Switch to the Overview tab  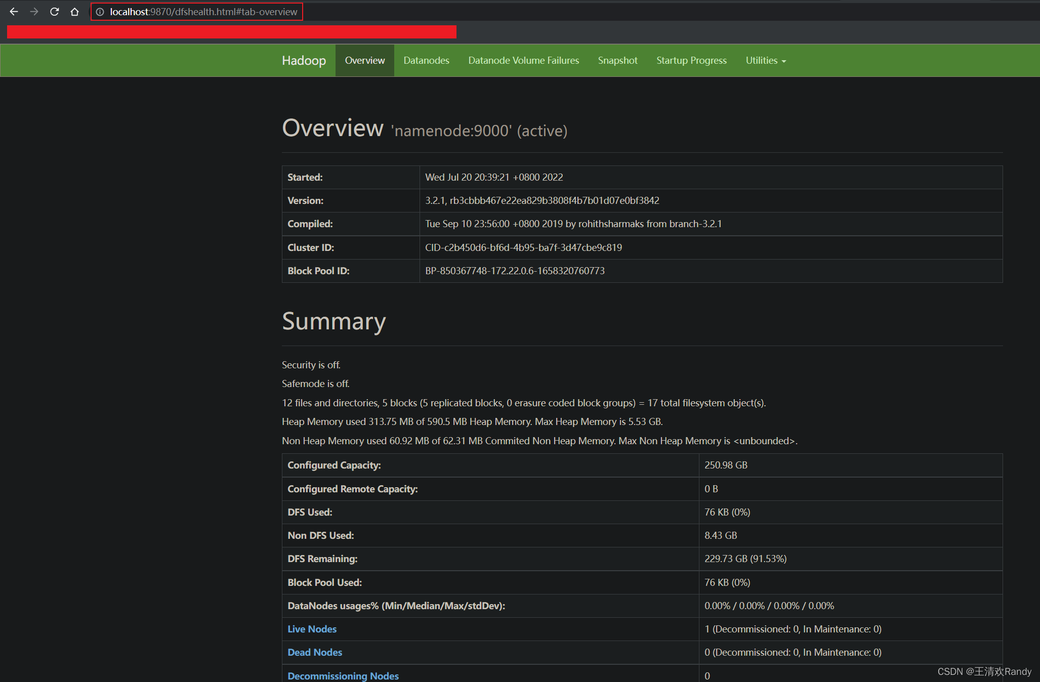(x=364, y=60)
